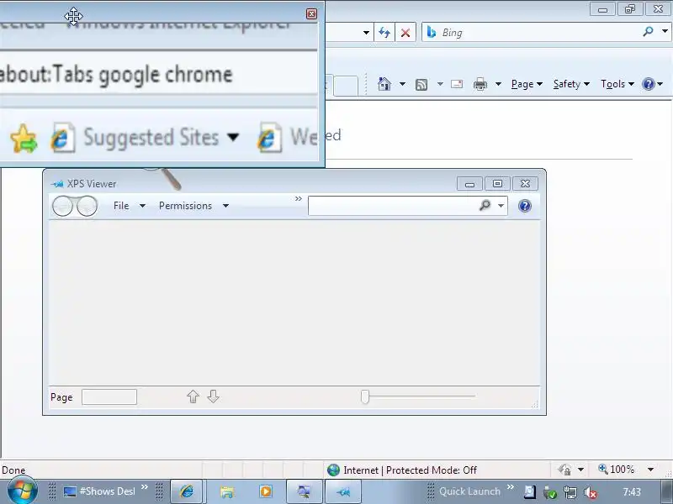Show hidden XPS Viewer toolbar items chevron
The image size is (673, 504).
point(299,199)
